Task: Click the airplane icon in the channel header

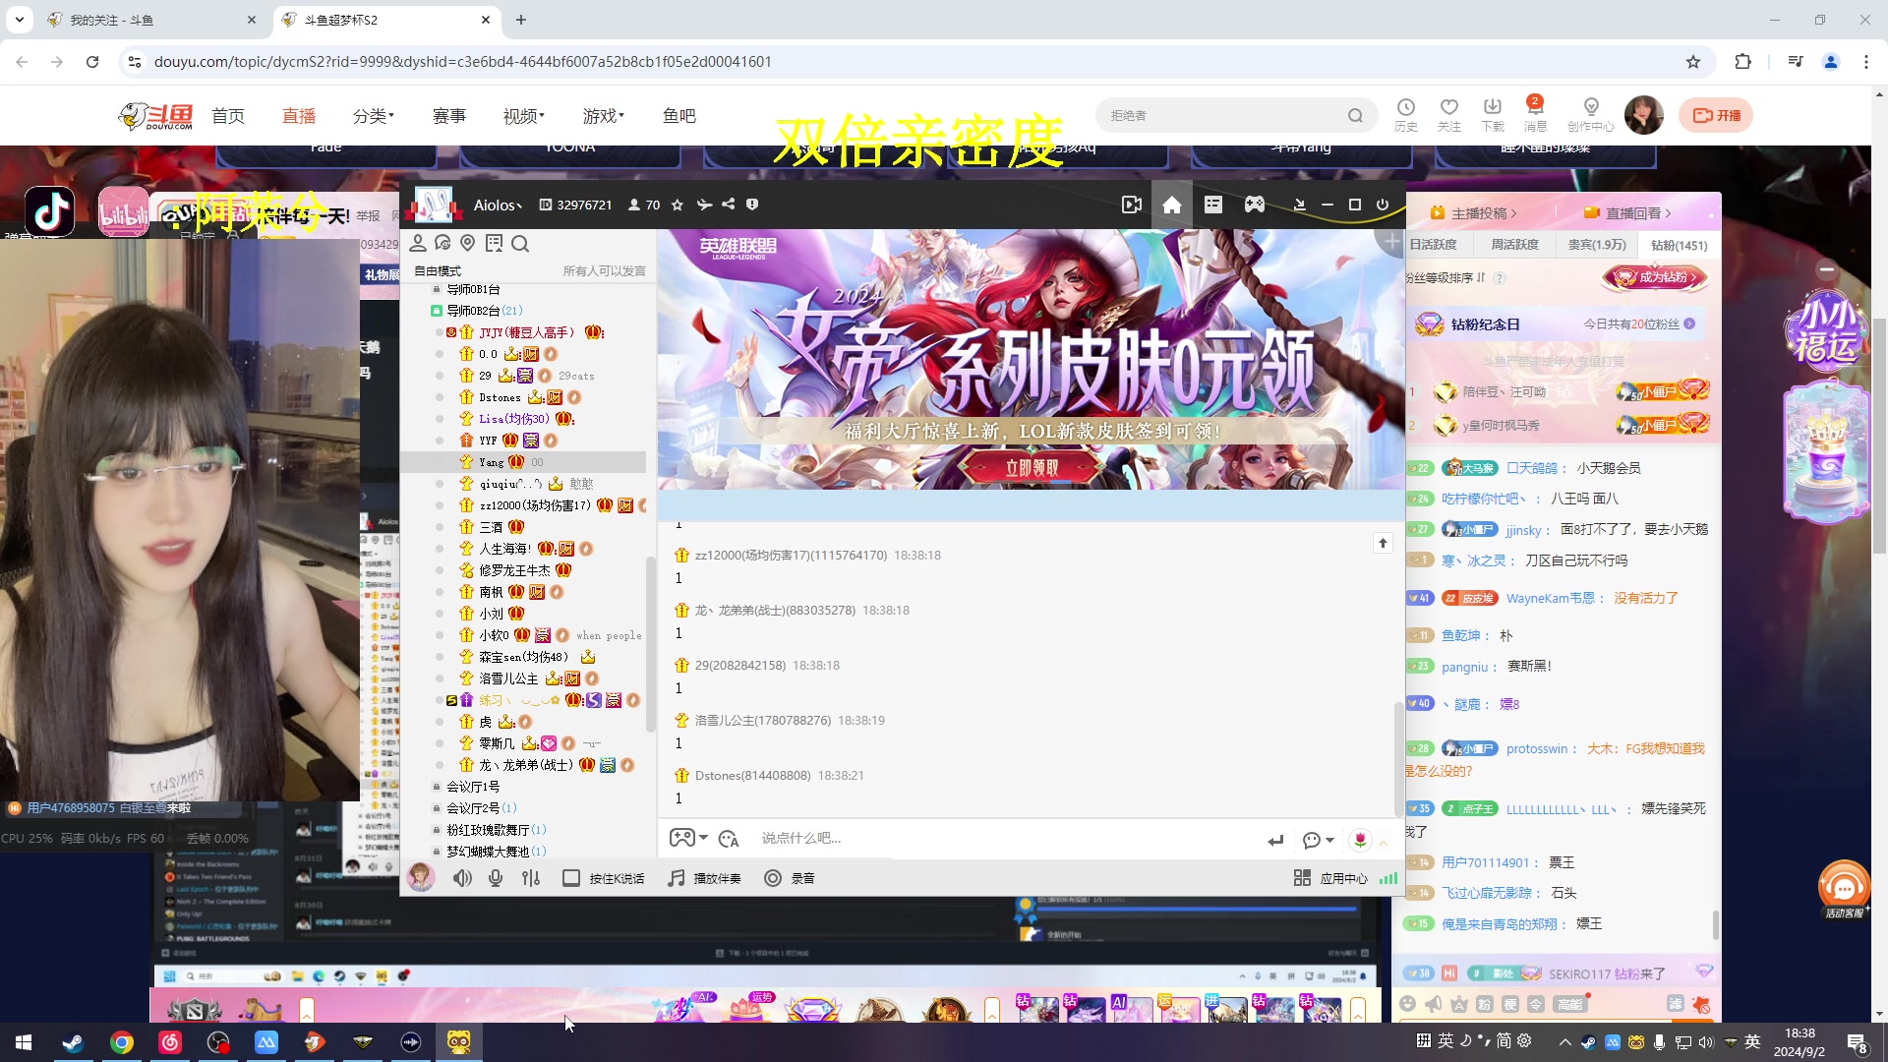Action: point(703,205)
